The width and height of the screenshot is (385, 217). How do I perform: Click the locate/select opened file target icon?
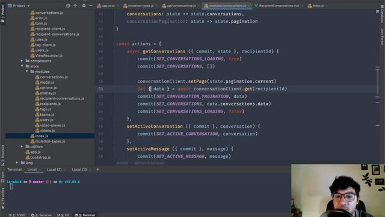(x=68, y=5)
